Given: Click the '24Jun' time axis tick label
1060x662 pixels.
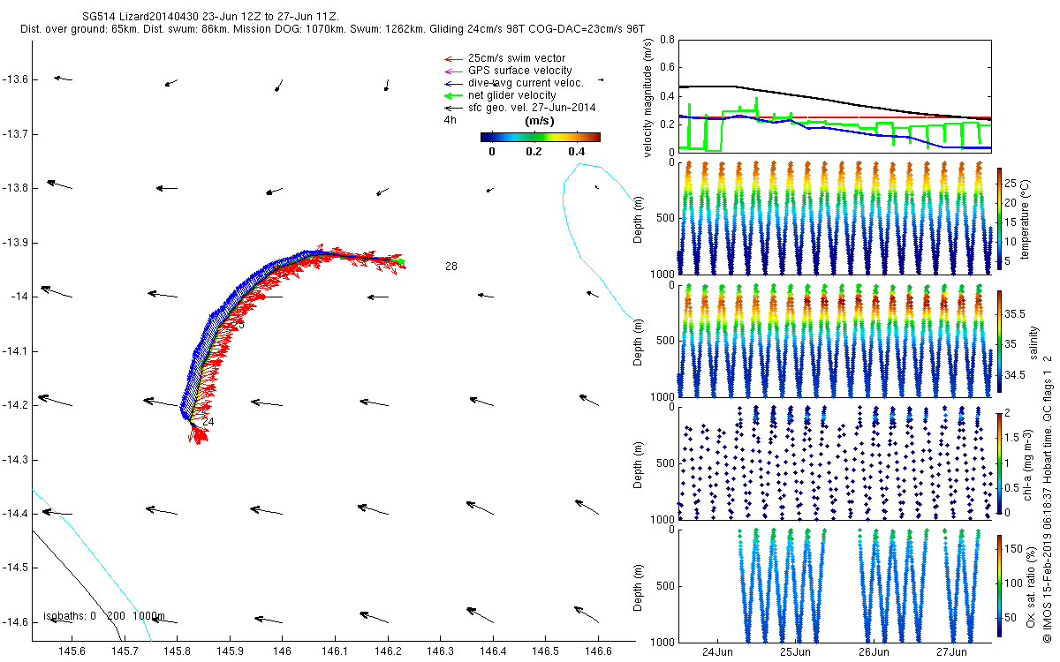Looking at the screenshot, I should coord(717,652).
